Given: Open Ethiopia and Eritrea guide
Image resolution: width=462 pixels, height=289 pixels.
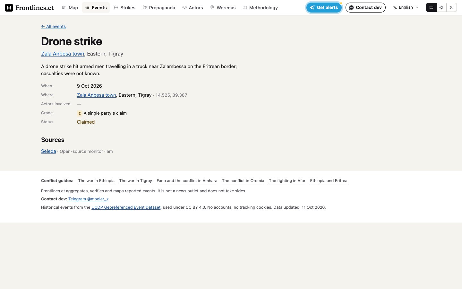Looking at the screenshot, I should [x=329, y=181].
